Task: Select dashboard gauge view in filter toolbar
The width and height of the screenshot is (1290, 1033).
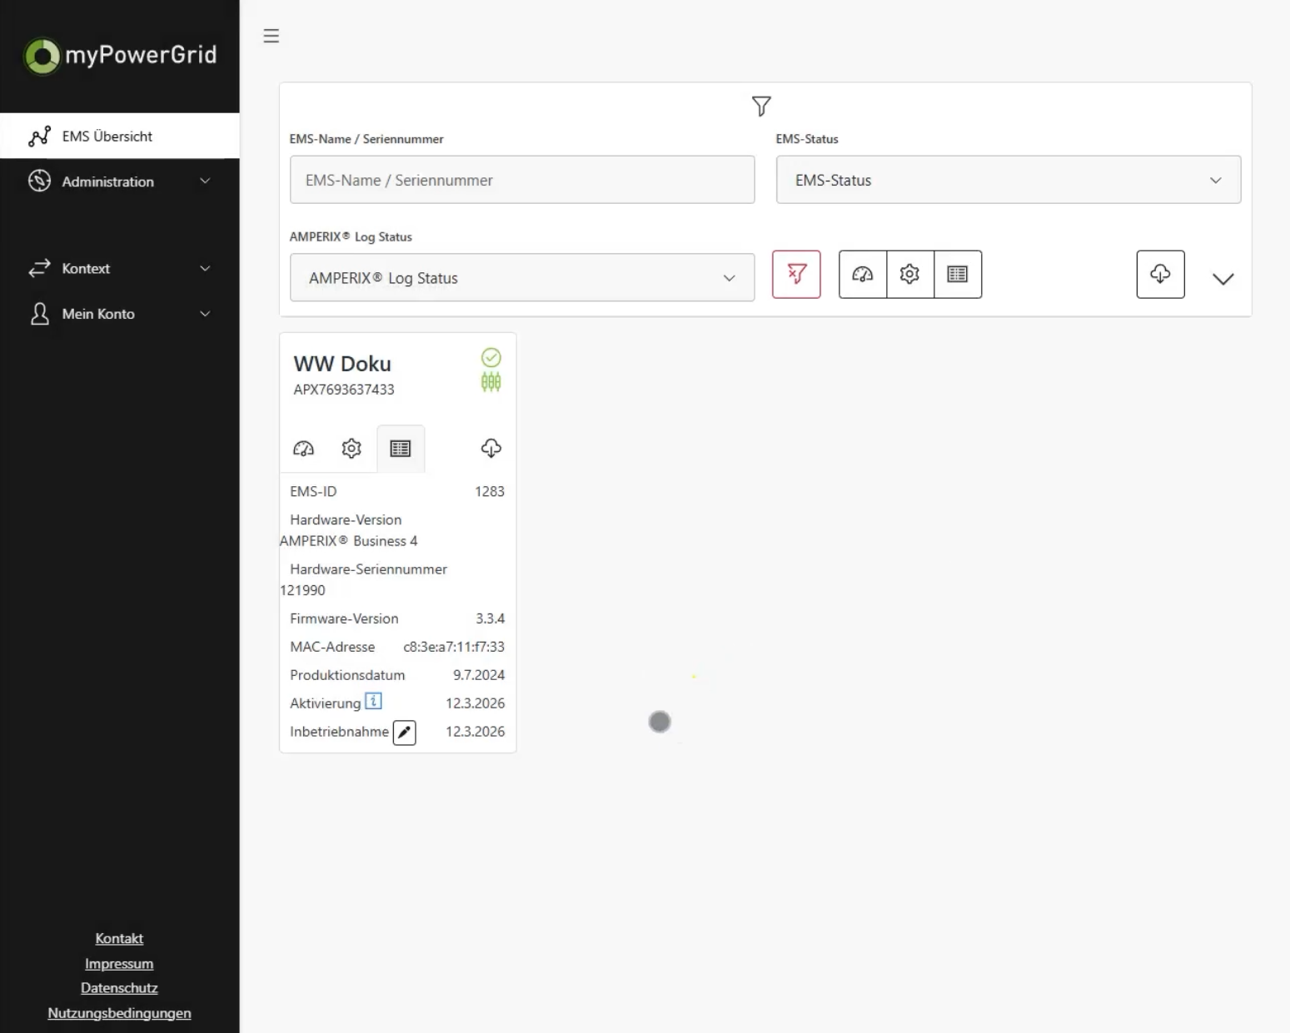Action: (863, 274)
